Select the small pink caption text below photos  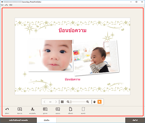(x=72, y=79)
